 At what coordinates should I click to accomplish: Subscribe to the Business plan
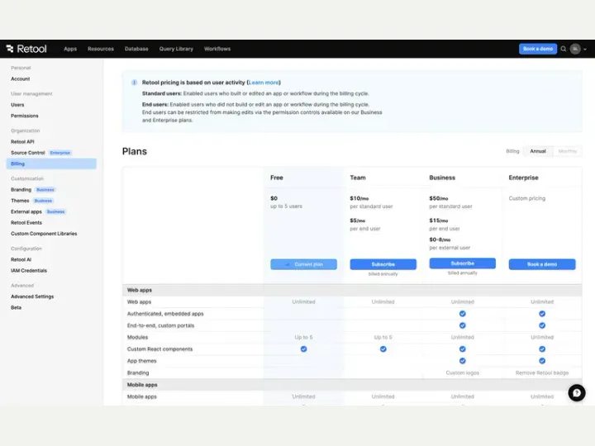462,263
